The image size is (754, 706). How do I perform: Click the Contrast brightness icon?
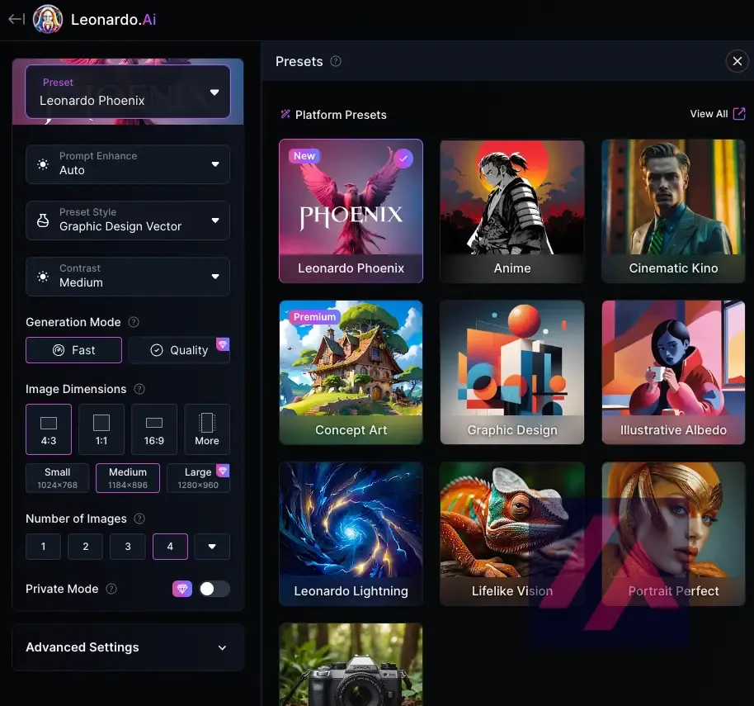point(43,277)
